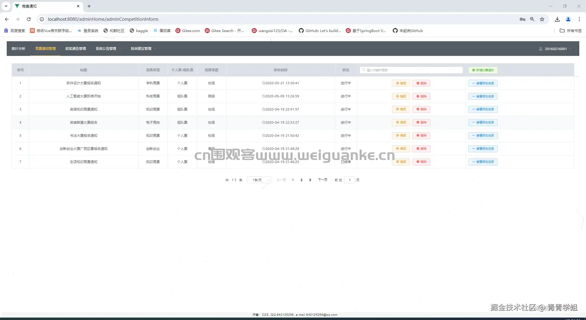Open the 和鲸社区 bookmark
Viewport: 586px width, 320px height.
pyautogui.click(x=114, y=31)
